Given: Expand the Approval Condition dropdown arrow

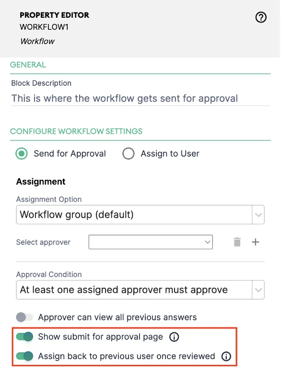Looking at the screenshot, I should [258, 290].
